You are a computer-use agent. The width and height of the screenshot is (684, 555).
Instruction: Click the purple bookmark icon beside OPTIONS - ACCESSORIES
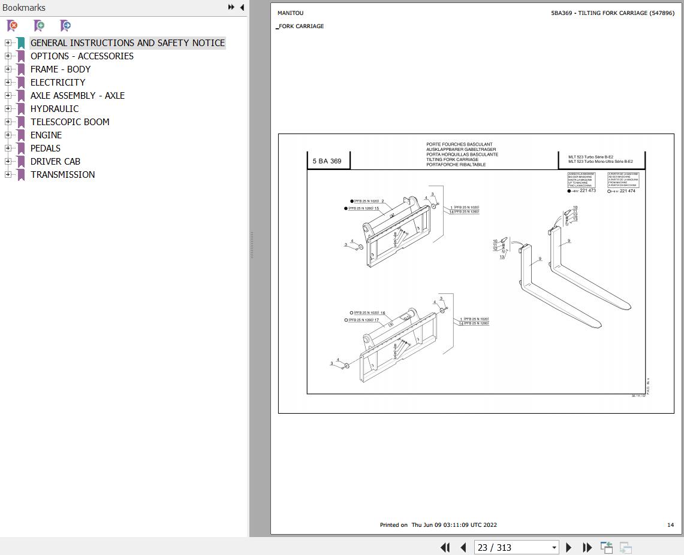pos(20,56)
